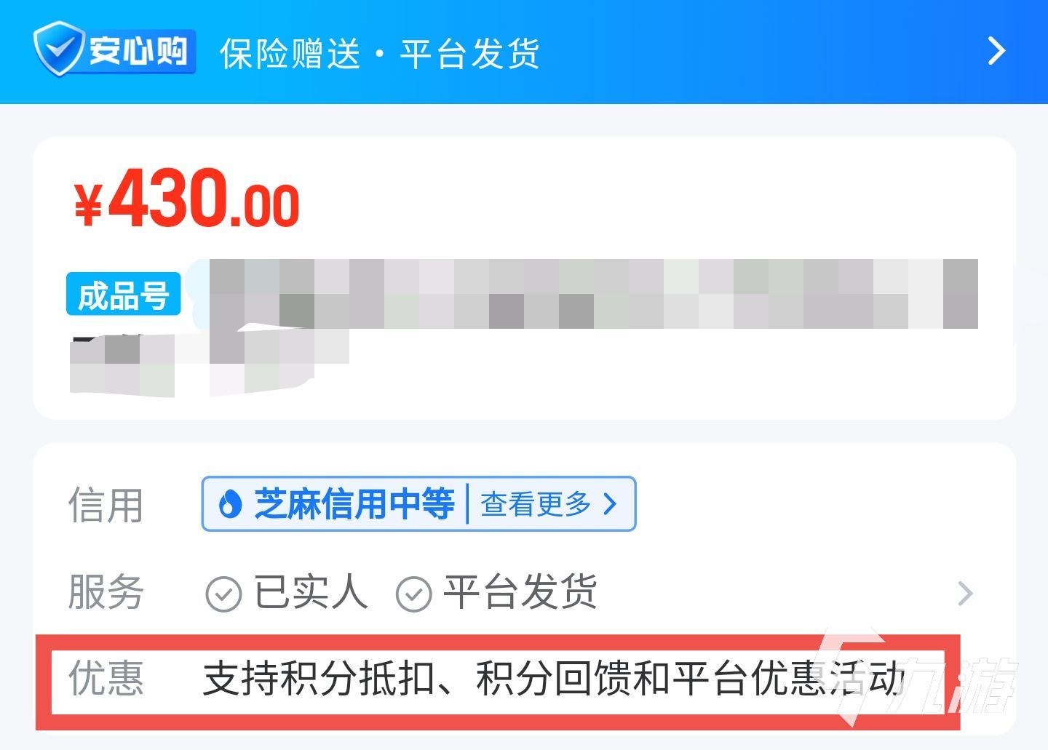Tap the 保险赠送·平台发货 banner text

tap(380, 54)
